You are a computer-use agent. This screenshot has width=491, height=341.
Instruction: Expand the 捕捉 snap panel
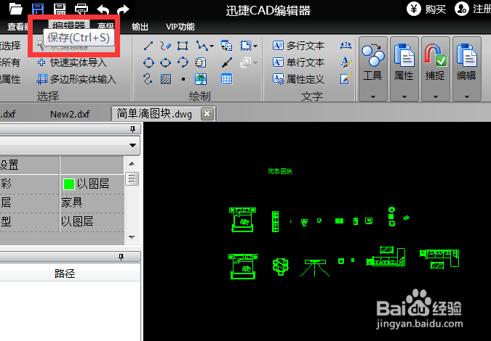(x=435, y=69)
